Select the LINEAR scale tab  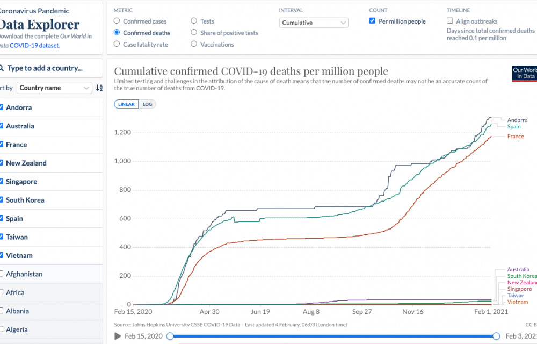(x=126, y=104)
